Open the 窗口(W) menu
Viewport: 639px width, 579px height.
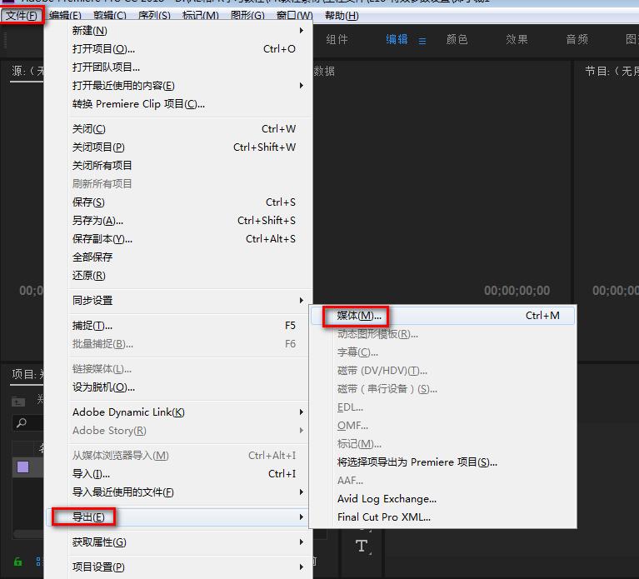[x=295, y=16]
